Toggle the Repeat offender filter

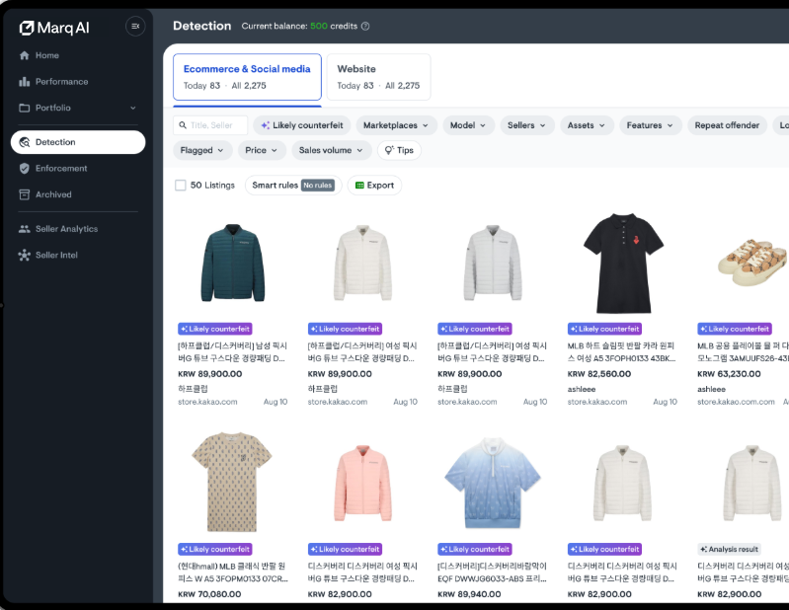727,125
